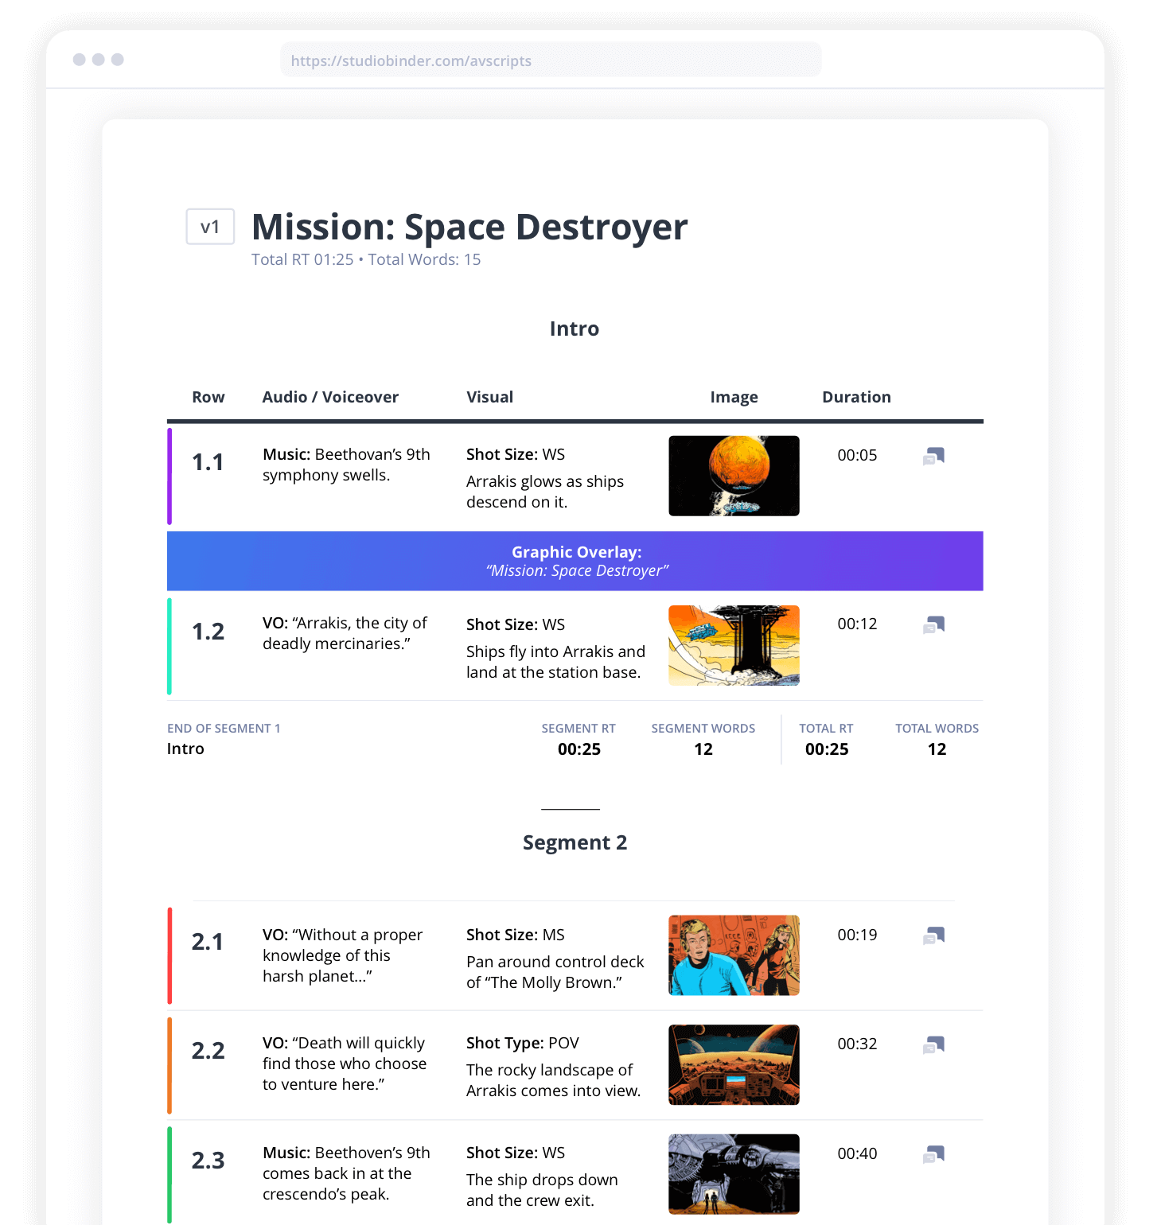Click the browser address bar
1157x1225 pixels.
pyautogui.click(x=551, y=60)
